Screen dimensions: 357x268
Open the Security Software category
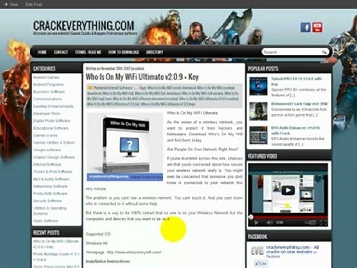click(47, 201)
